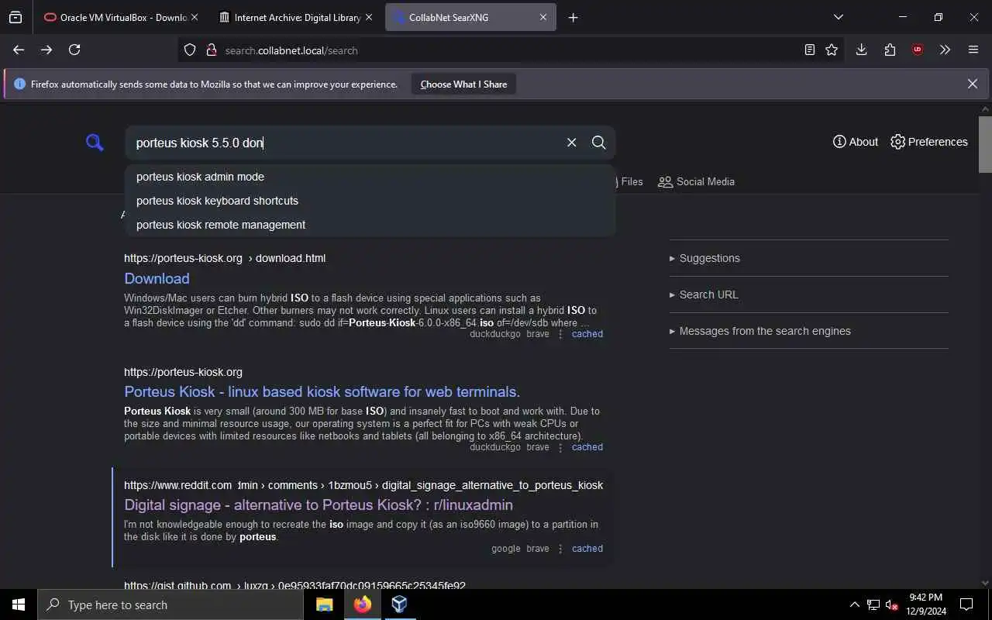Open the Firefox application menu
The image size is (992, 620).
(x=973, y=50)
